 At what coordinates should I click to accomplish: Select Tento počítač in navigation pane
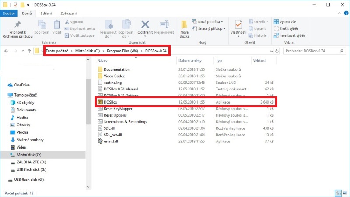click(25, 95)
